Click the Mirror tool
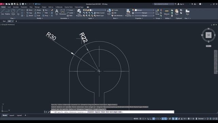The height and width of the screenshot is (123, 218). (x=38, y=13)
